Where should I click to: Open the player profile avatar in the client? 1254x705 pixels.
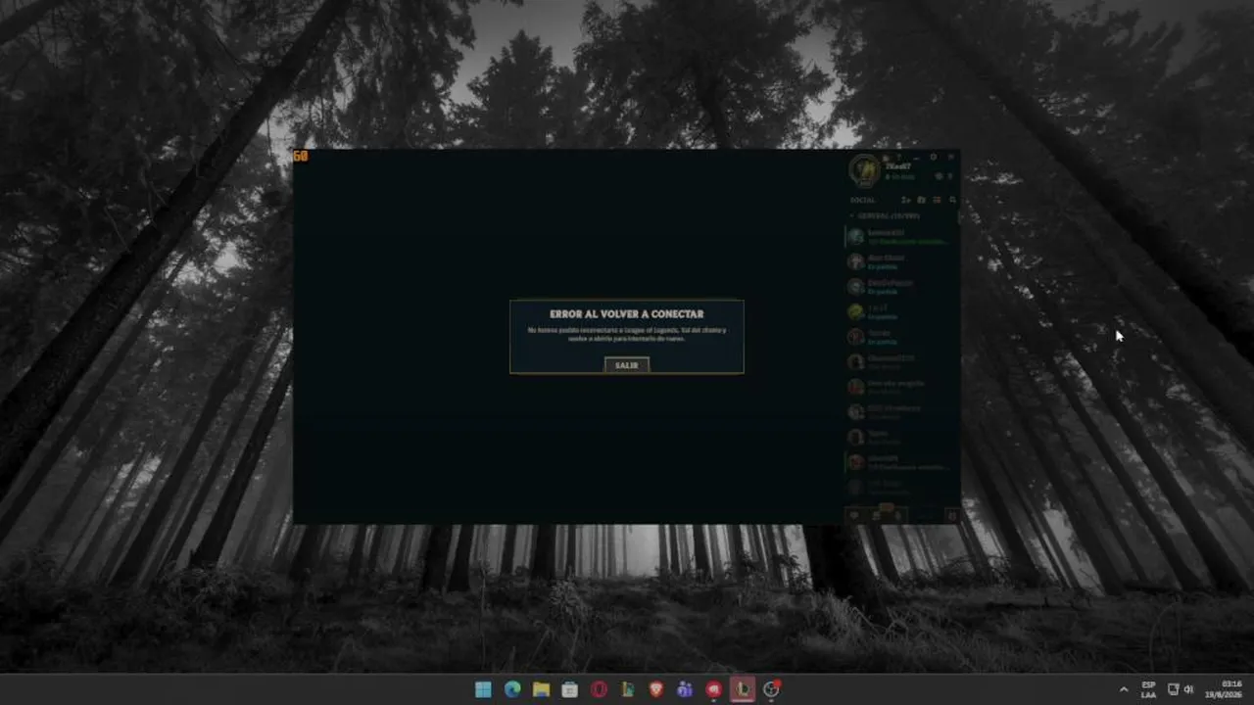(x=864, y=170)
